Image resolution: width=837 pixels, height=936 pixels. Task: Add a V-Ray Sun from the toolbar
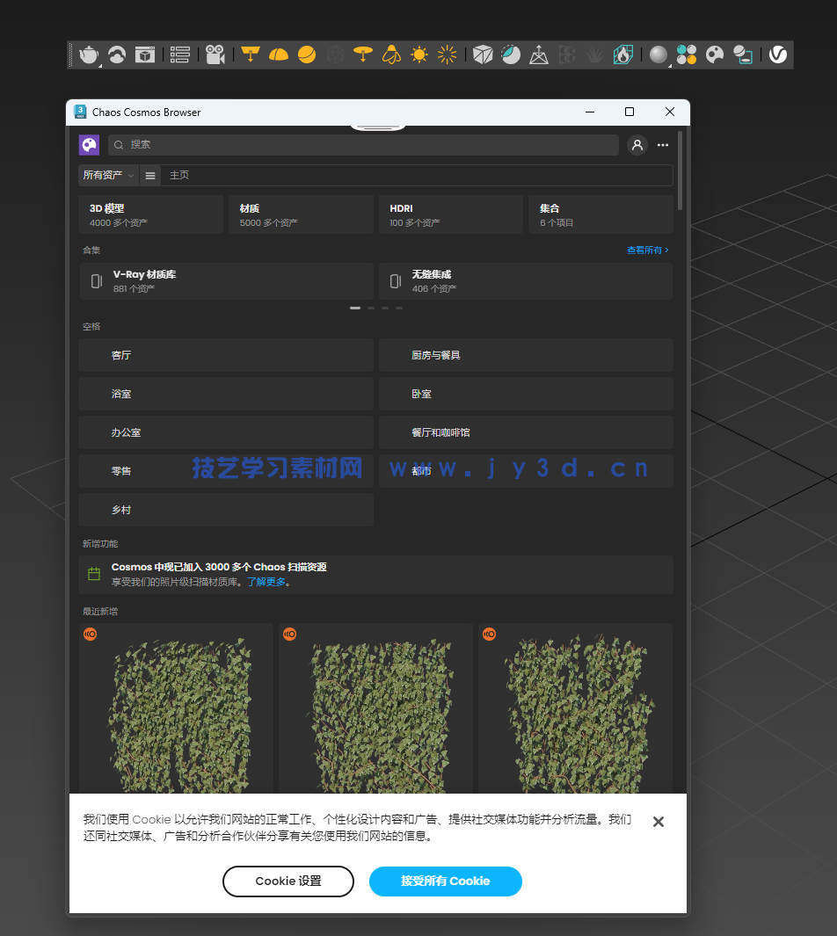click(x=418, y=54)
